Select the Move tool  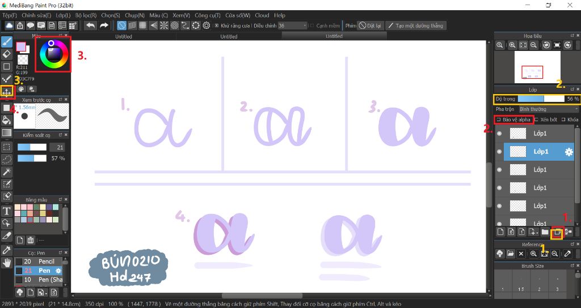pos(7,91)
